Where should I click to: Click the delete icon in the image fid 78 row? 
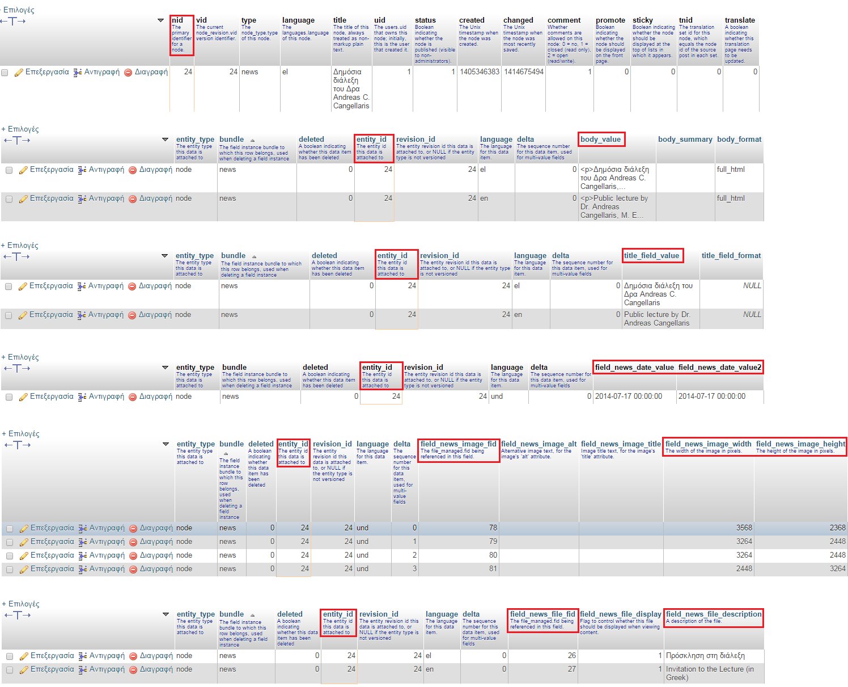tap(133, 529)
